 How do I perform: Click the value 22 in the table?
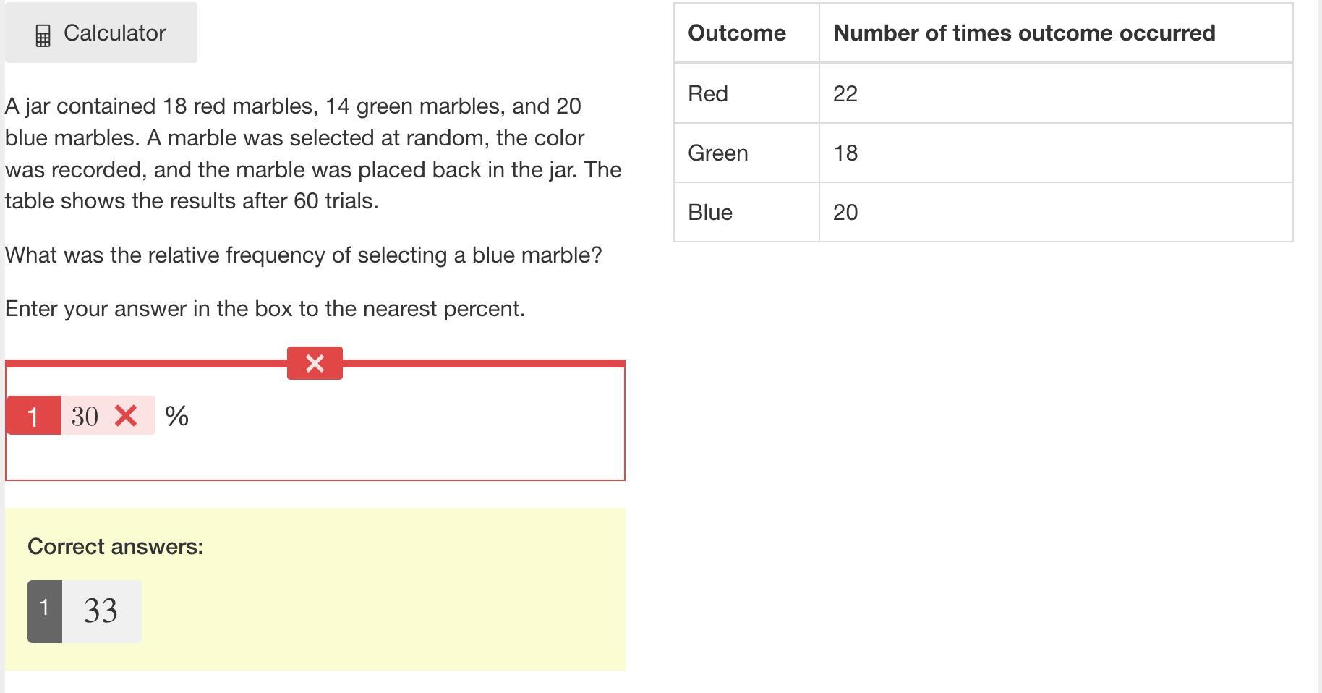pos(845,93)
